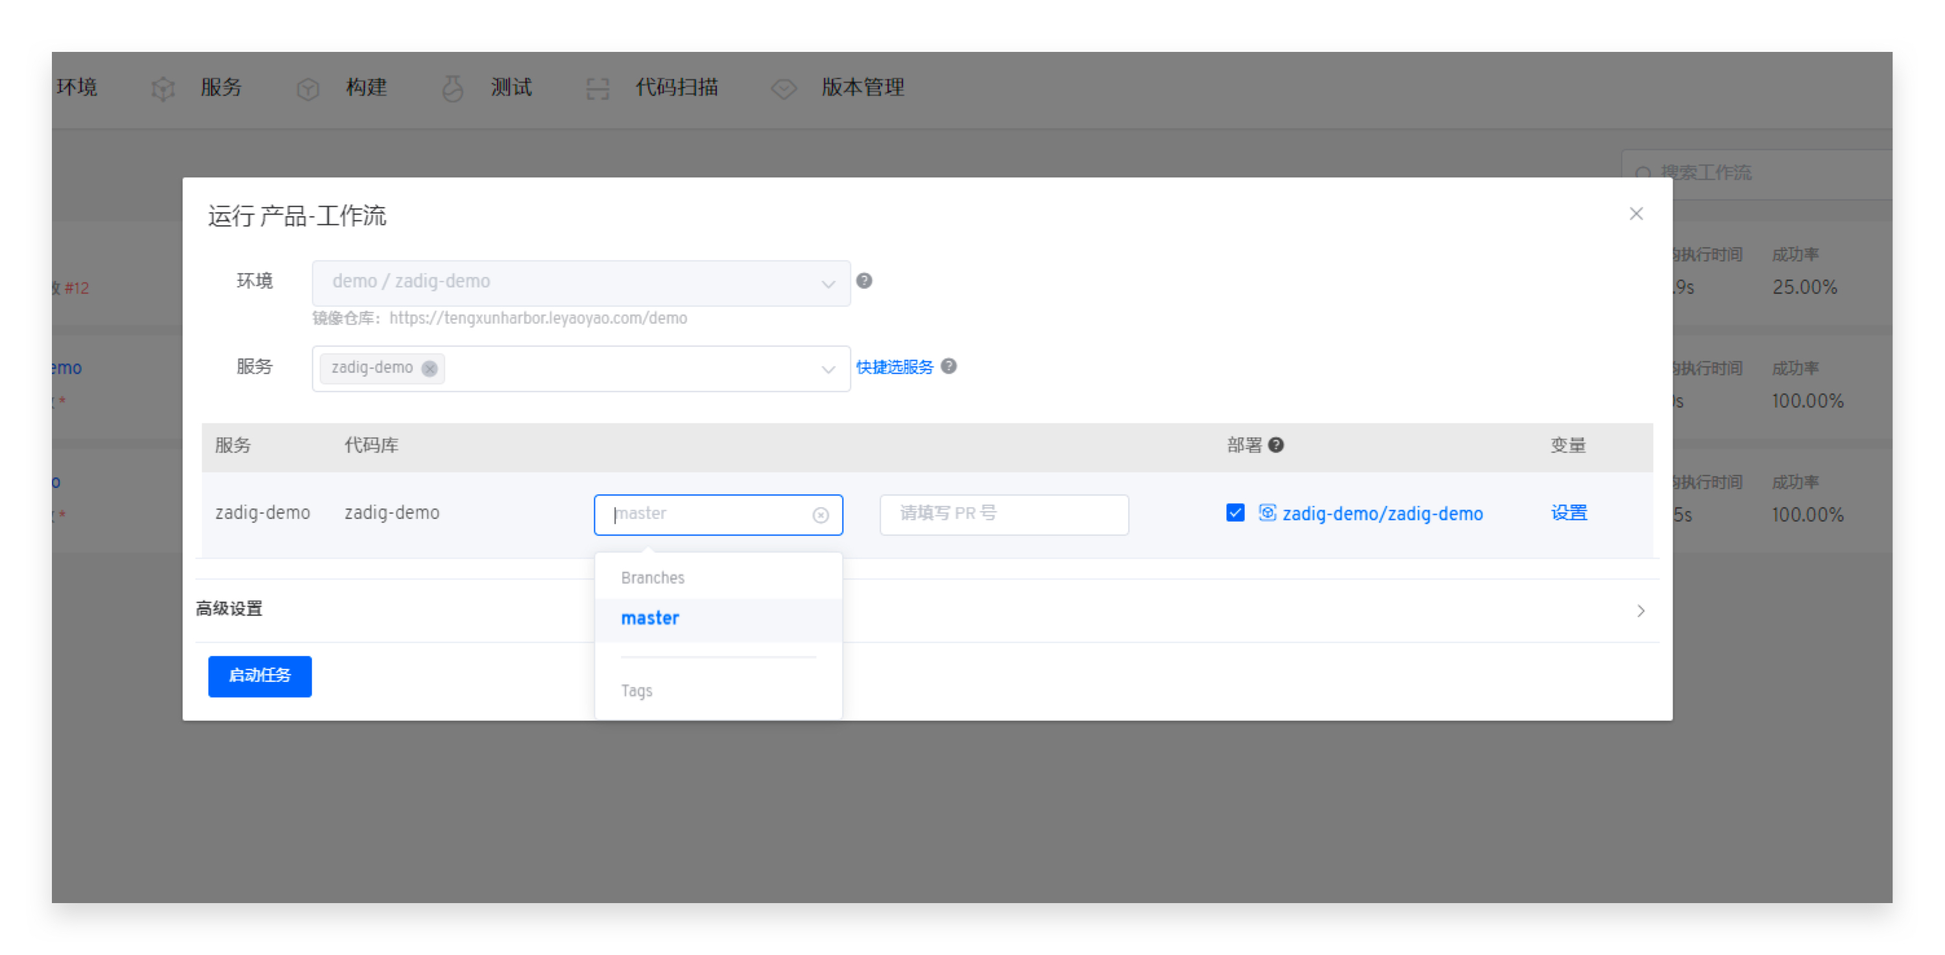This screenshot has height=955, width=1945.
Task: Click the 服务 cube icon in top nav
Action: click(163, 89)
